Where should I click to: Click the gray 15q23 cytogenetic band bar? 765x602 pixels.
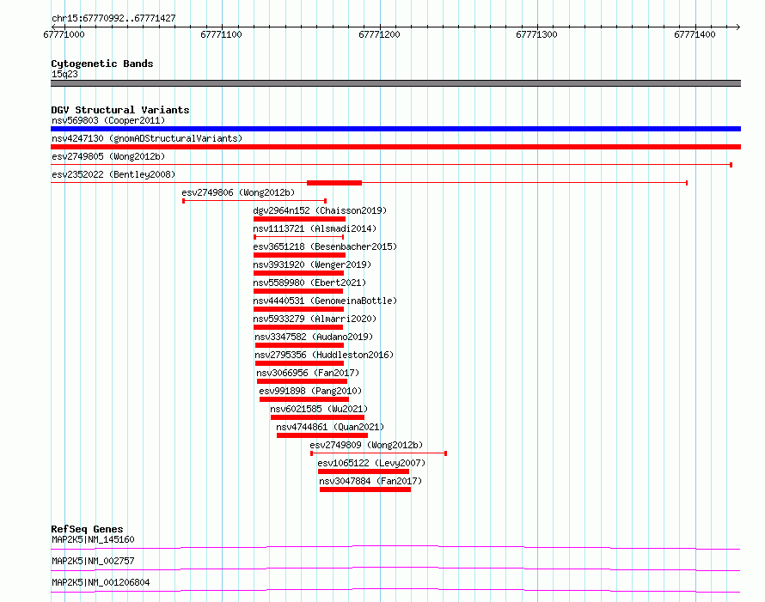coord(395,83)
